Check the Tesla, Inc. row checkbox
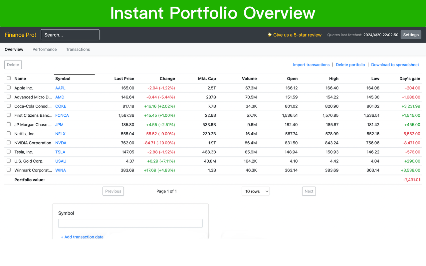The height and width of the screenshot is (266, 426). pyautogui.click(x=9, y=152)
